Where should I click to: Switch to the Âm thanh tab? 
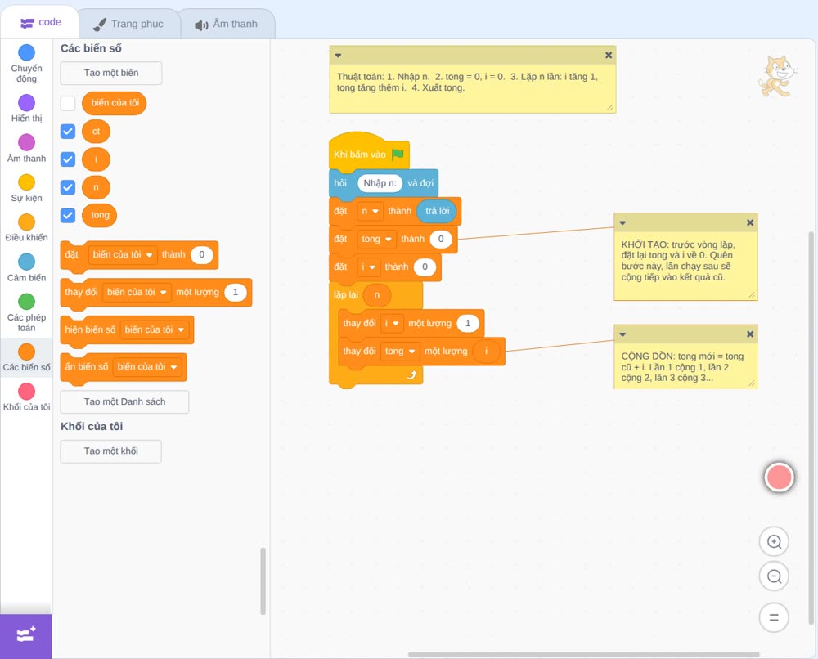coord(227,24)
